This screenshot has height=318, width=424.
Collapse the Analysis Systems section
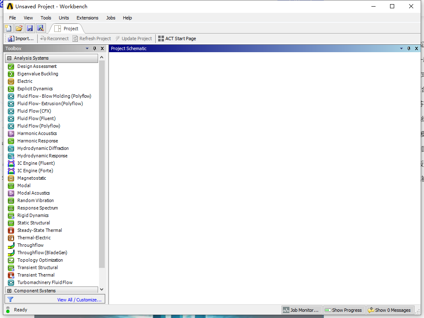tap(10, 58)
